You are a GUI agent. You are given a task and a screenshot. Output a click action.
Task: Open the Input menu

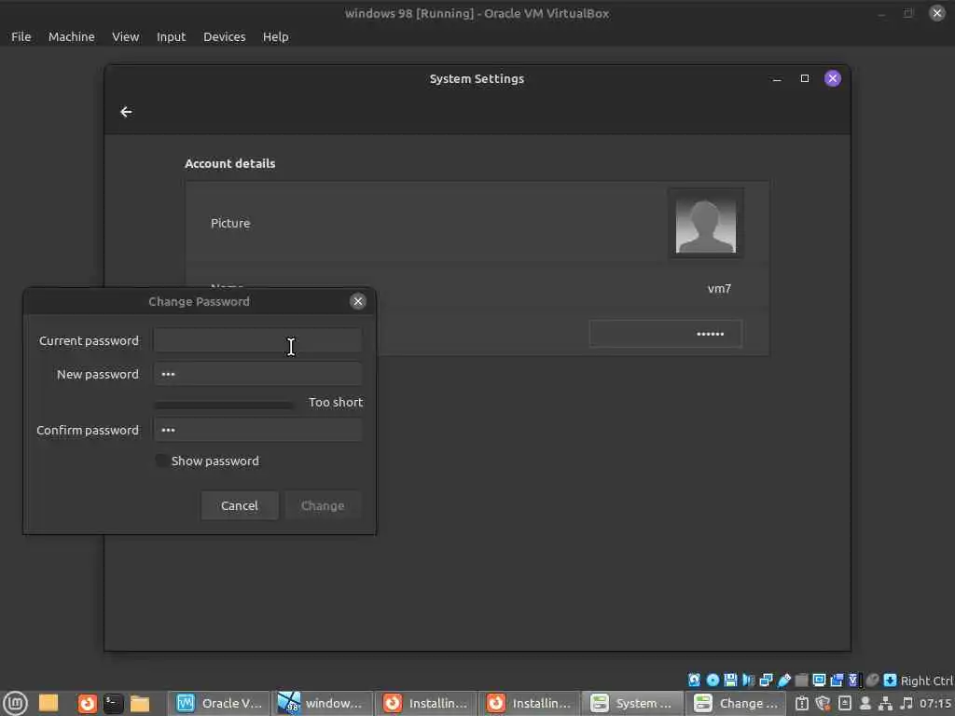pos(172,36)
